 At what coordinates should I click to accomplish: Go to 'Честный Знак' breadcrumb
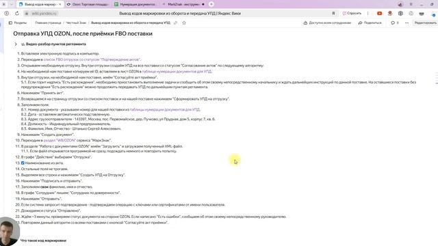click(x=76, y=23)
